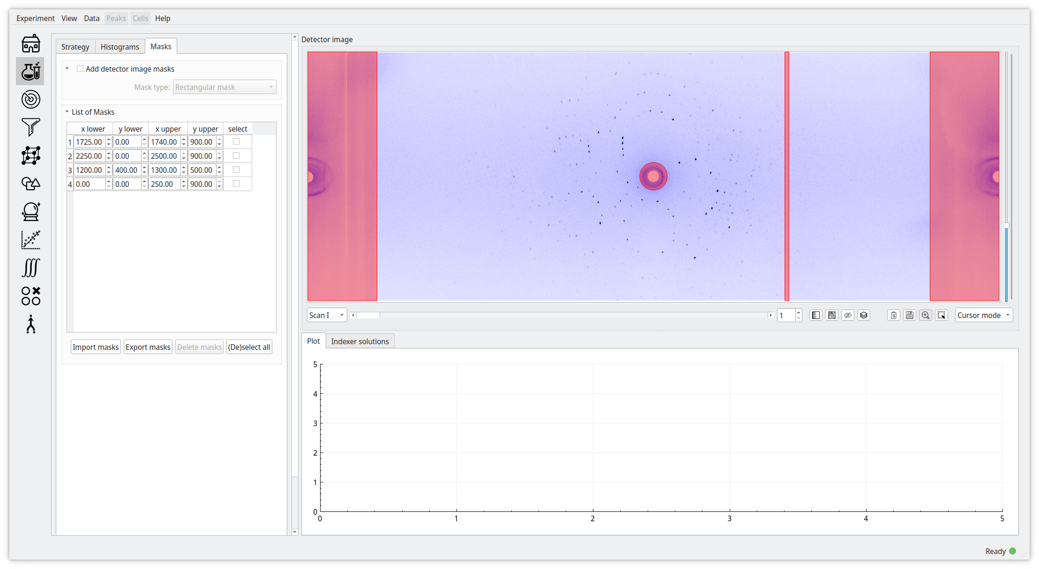The height and width of the screenshot is (569, 1039).
Task: Switch to the Histograms tab
Action: click(120, 47)
